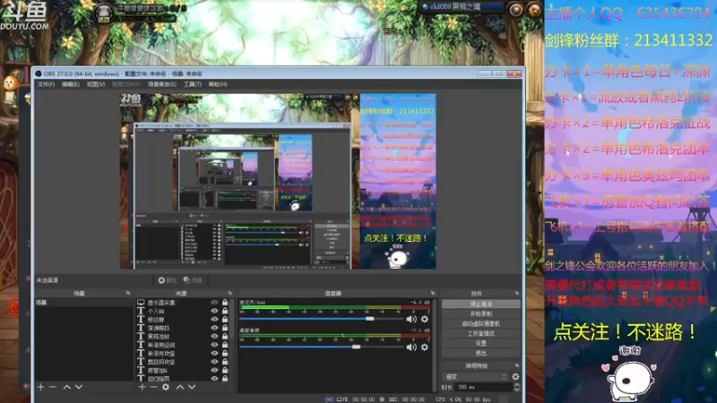717x403 pixels.
Task: Move source down in Sources panel
Action: [192, 387]
